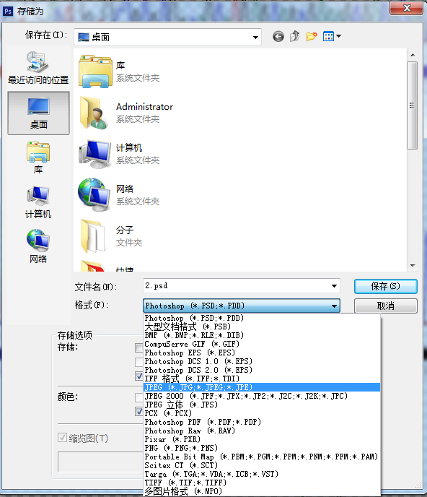Go back using the round back arrow icon
The height and width of the screenshot is (497, 427).
tap(278, 37)
